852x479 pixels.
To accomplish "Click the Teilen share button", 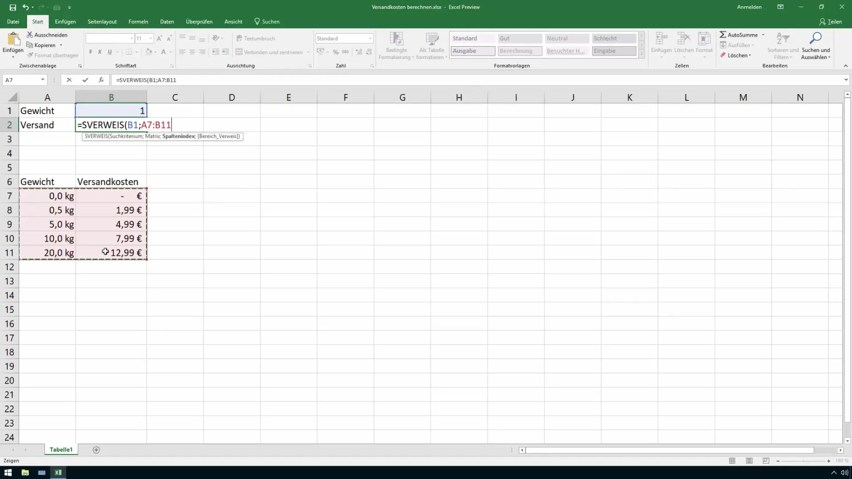I will (830, 21).
